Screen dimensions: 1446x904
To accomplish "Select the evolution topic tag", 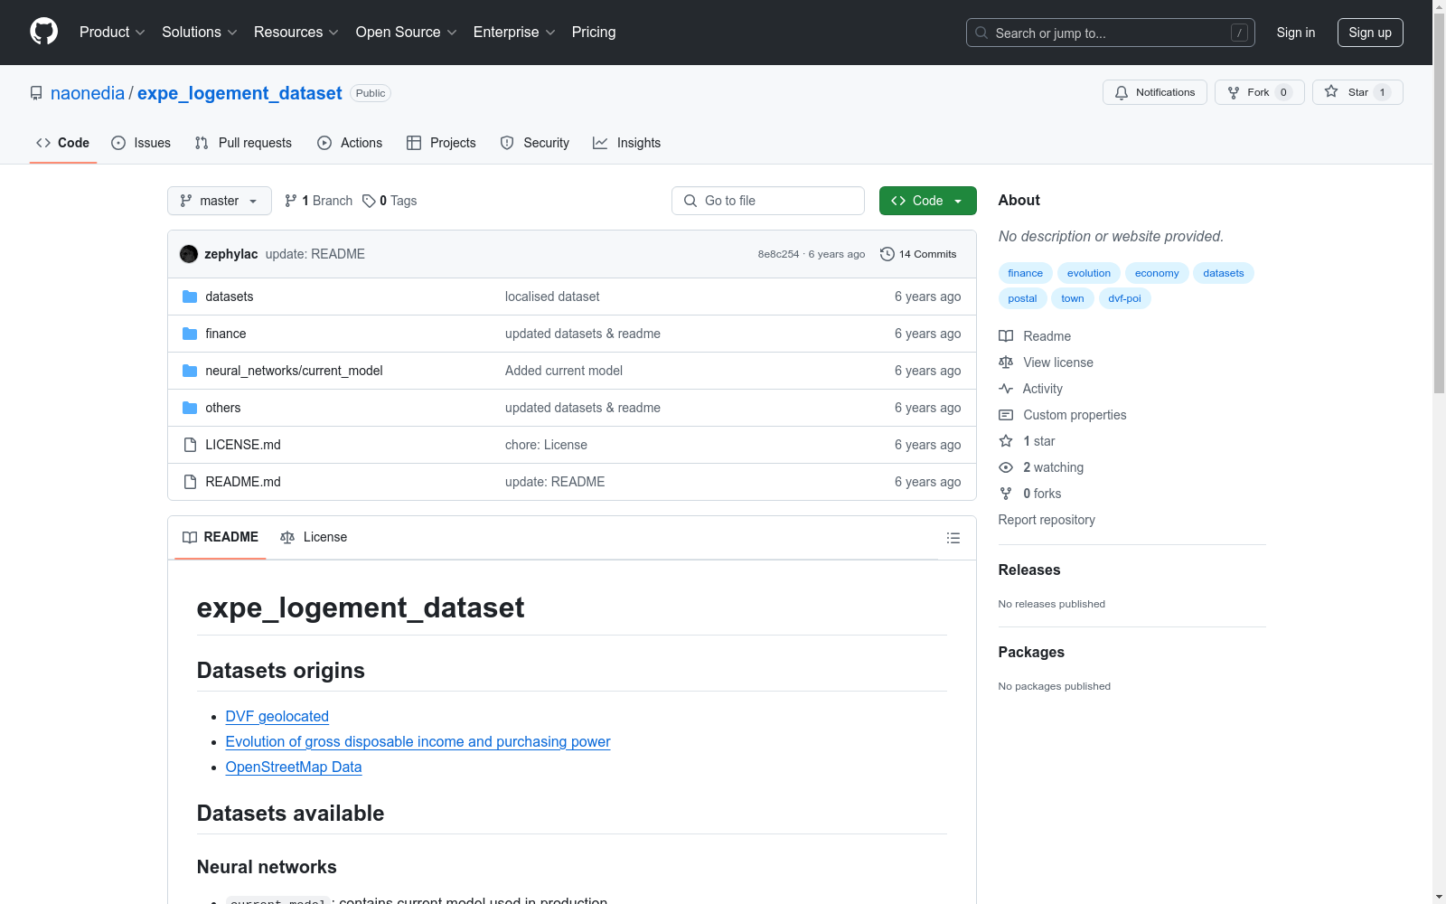I will [1089, 273].
